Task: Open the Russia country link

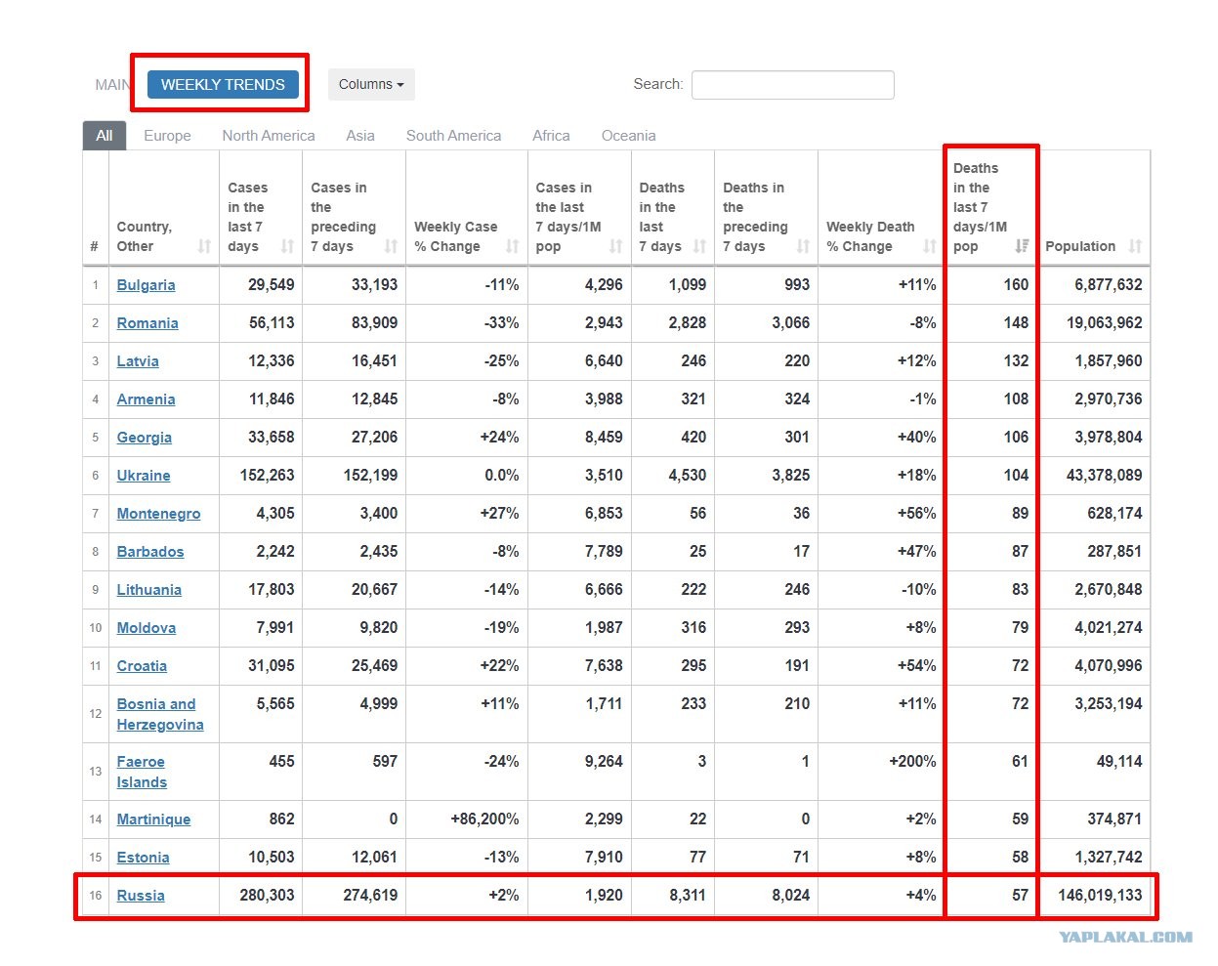Action: 141,896
